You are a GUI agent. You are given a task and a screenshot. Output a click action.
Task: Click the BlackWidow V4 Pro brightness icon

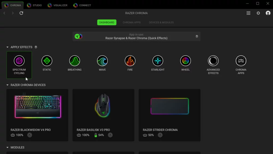tap(13, 135)
